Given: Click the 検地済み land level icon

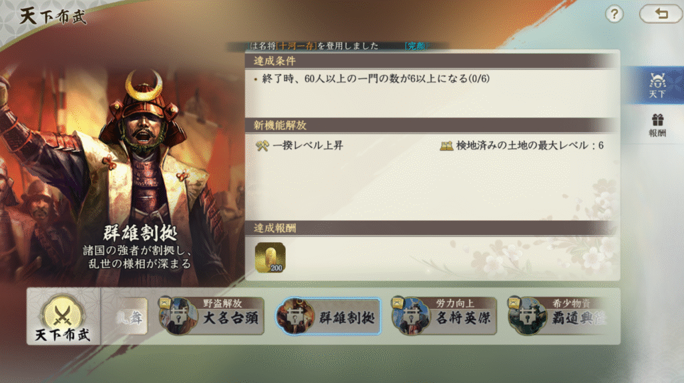Looking at the screenshot, I should [446, 145].
